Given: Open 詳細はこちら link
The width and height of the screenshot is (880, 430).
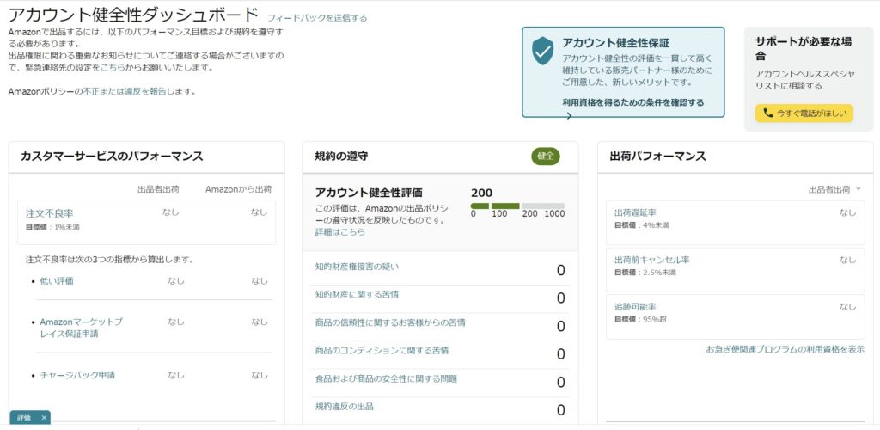Looking at the screenshot, I should click(340, 232).
